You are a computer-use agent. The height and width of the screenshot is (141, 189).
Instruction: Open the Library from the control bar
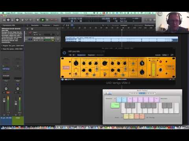click(4, 20)
